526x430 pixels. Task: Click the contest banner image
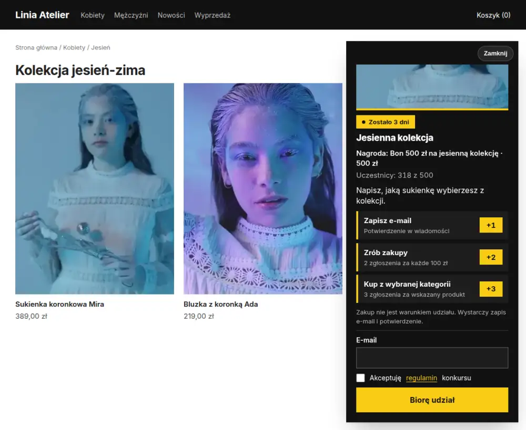[x=432, y=87]
